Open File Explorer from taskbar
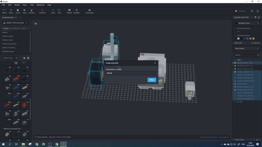Viewport: 262px width, 147px height. [23, 144]
